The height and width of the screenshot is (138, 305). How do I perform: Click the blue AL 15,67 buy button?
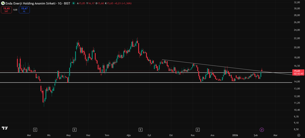[24, 10]
